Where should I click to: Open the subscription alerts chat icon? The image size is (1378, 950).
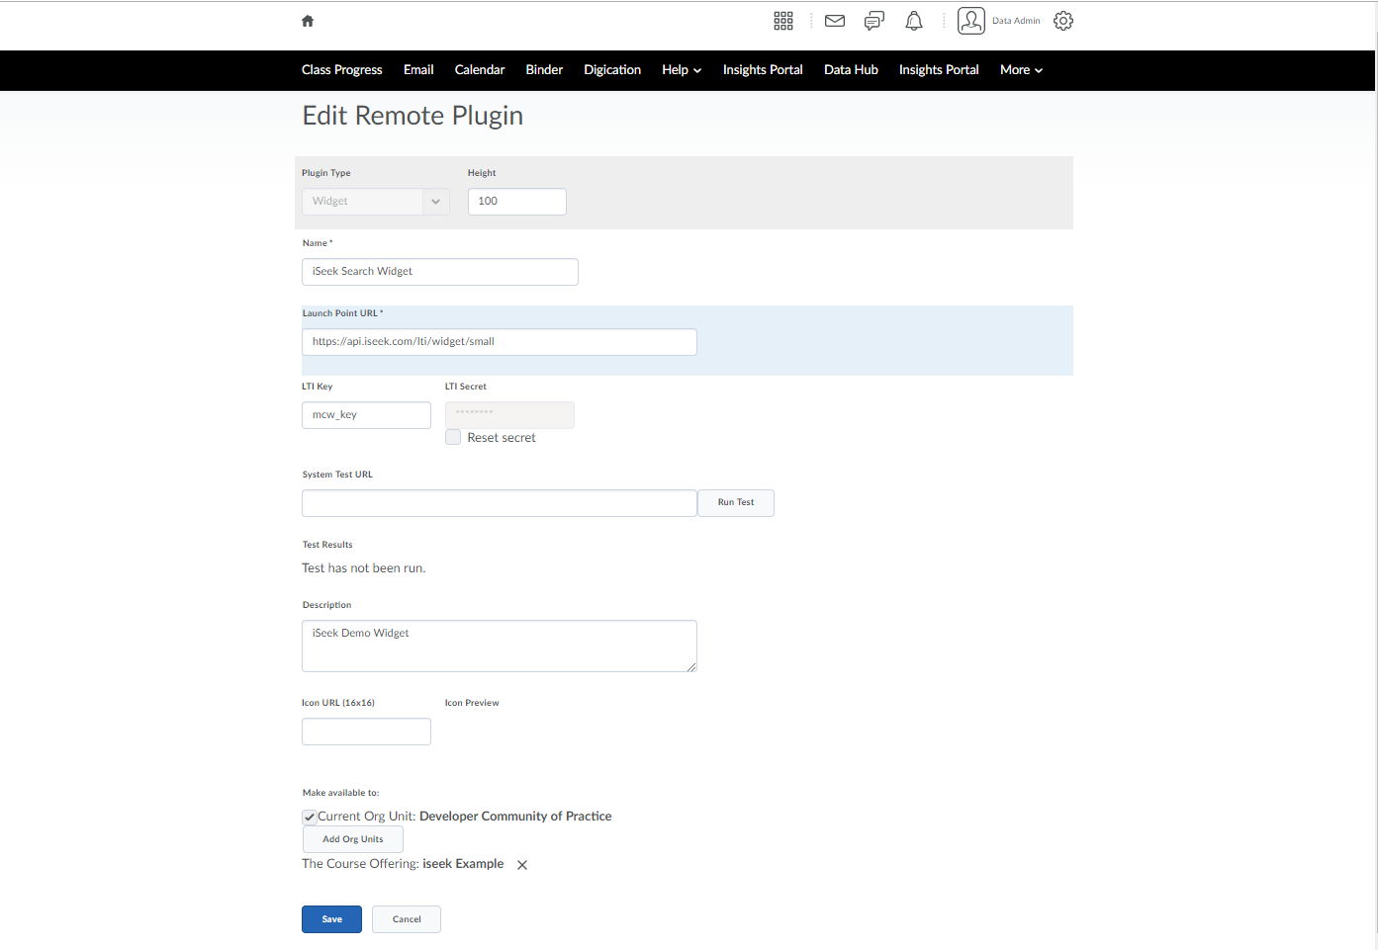pos(874,21)
